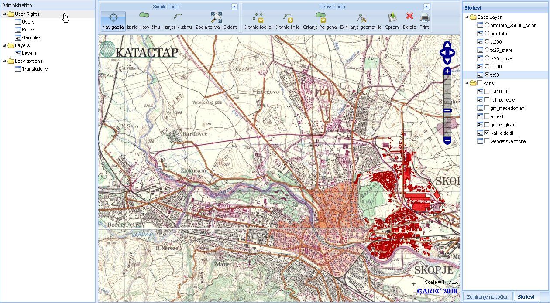Open the Editiranje geometrije edit tool
The width and height of the screenshot is (550, 303).
click(x=361, y=17)
